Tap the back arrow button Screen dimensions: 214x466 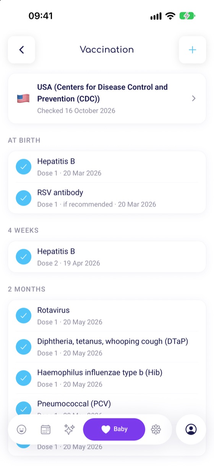21,50
